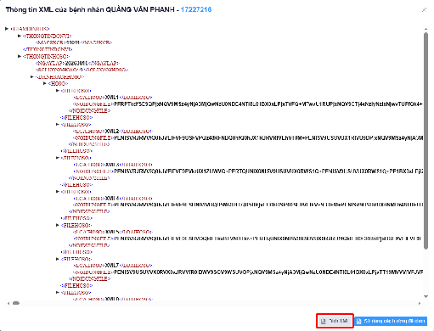Image resolution: width=434 pixels, height=331 pixels.
Task: Select the LOAIHOSO XML3 line
Action: (113, 165)
